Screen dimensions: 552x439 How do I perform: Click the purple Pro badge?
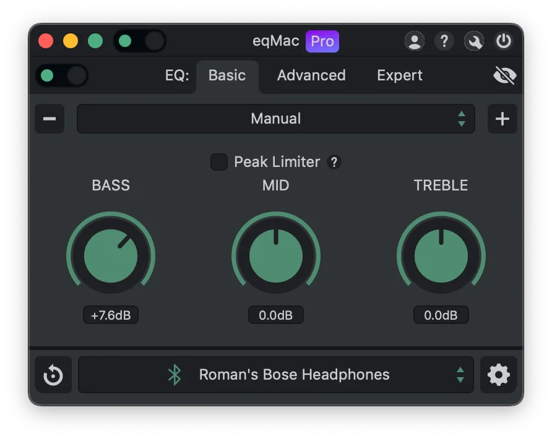(322, 41)
